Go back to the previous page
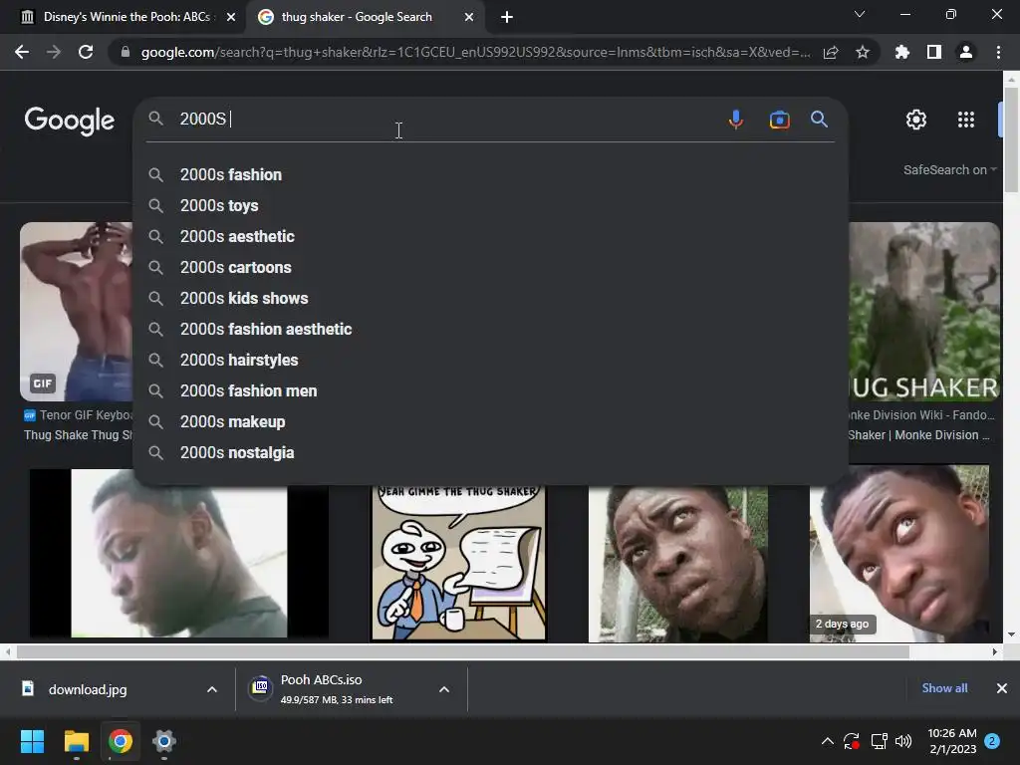Image resolution: width=1020 pixels, height=765 pixels. pos(22,52)
